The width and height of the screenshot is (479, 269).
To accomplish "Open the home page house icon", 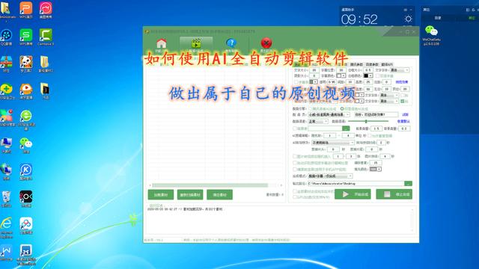I will click(162, 43).
